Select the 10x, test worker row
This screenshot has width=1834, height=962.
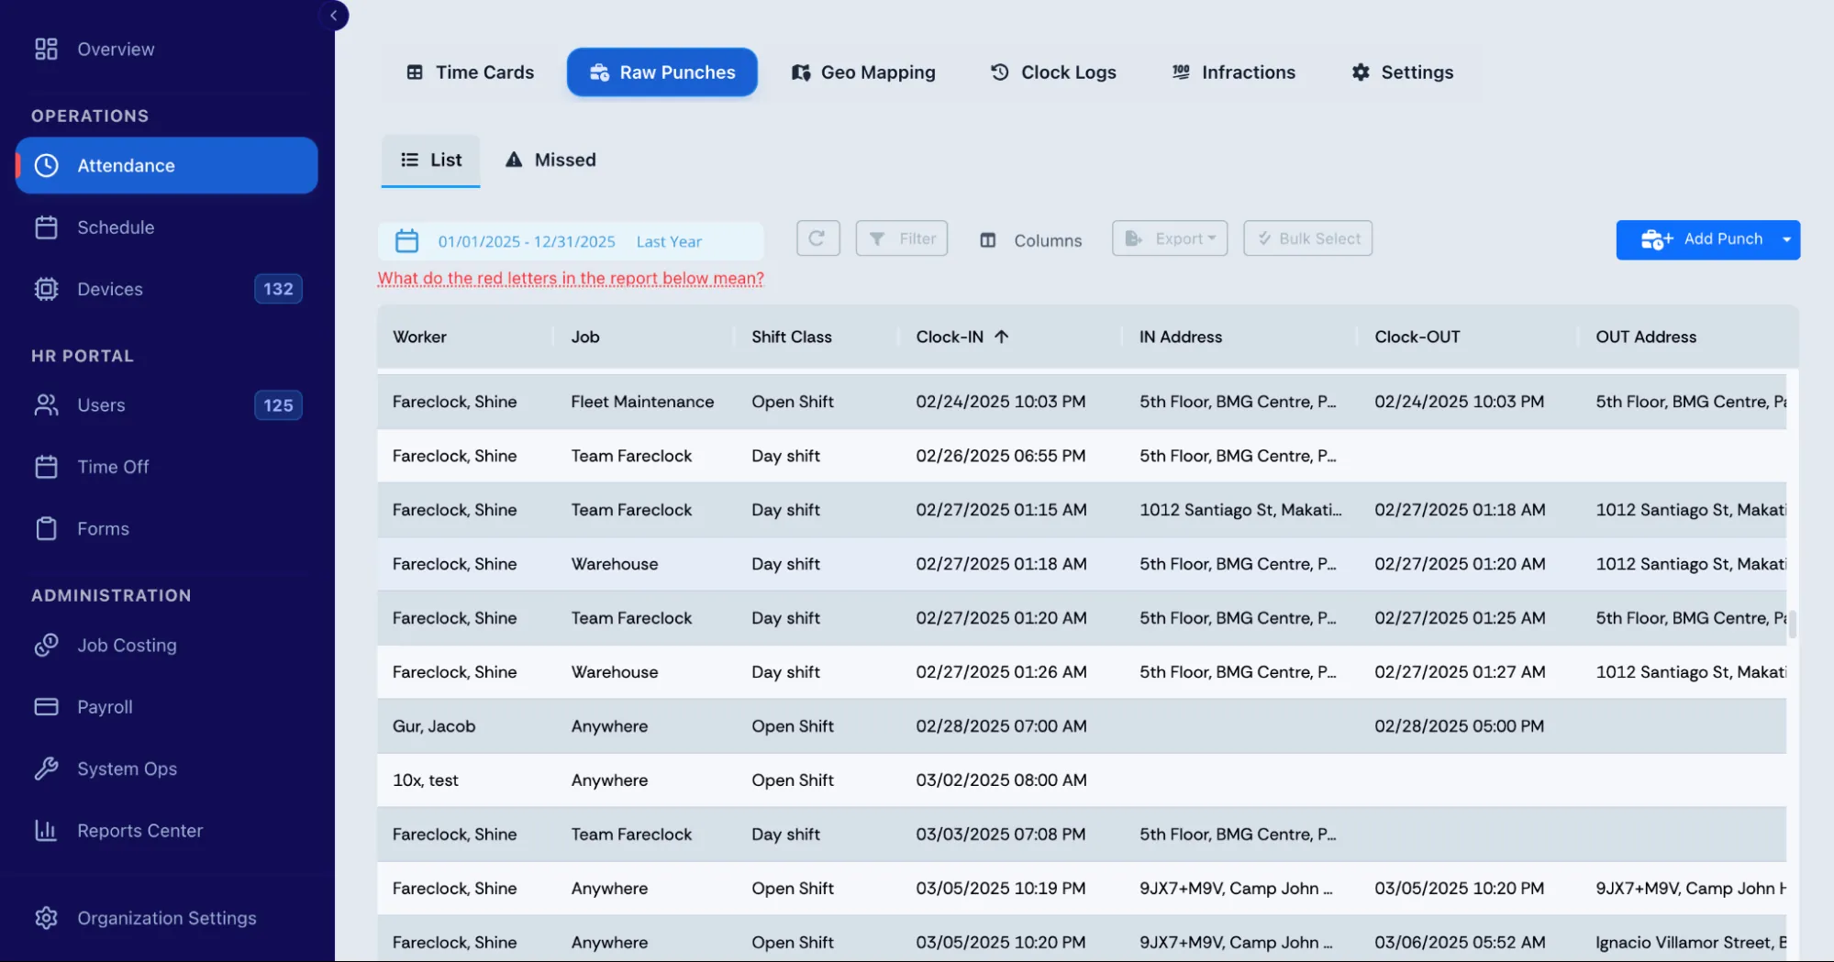coord(1082,780)
